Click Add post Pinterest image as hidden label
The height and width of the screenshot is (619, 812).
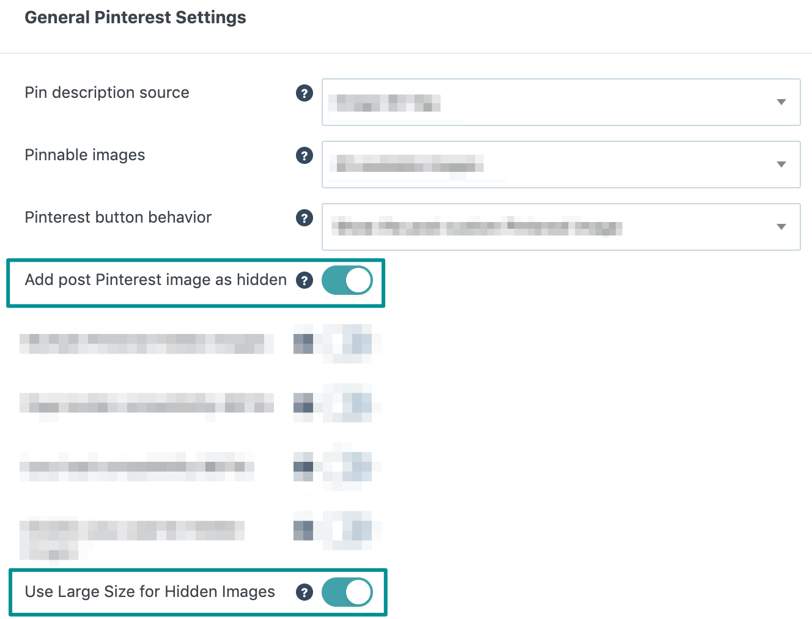coord(156,280)
